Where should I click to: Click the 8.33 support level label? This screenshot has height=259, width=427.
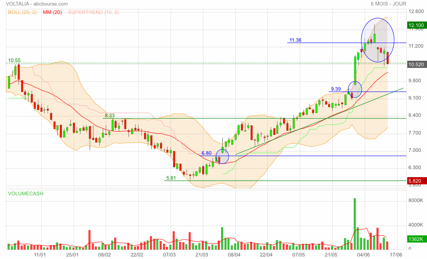(x=110, y=116)
